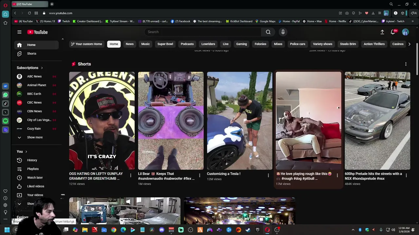Play the Dr Greenthumb short thumbnail
The height and width of the screenshot is (235, 419).
tap(102, 121)
